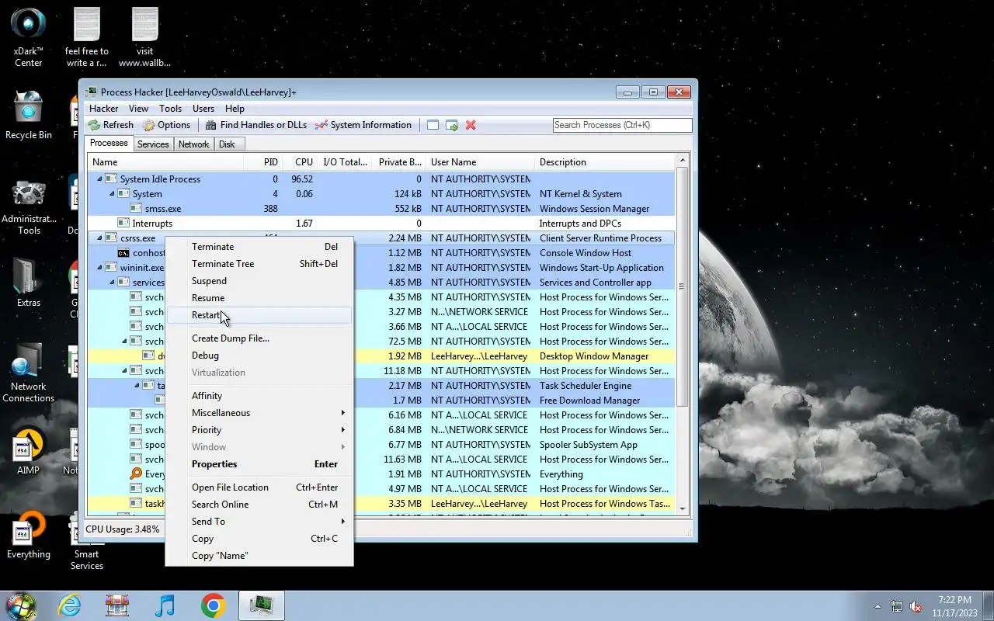
Task: Select Suspend in the context menu
Action: pos(259,281)
